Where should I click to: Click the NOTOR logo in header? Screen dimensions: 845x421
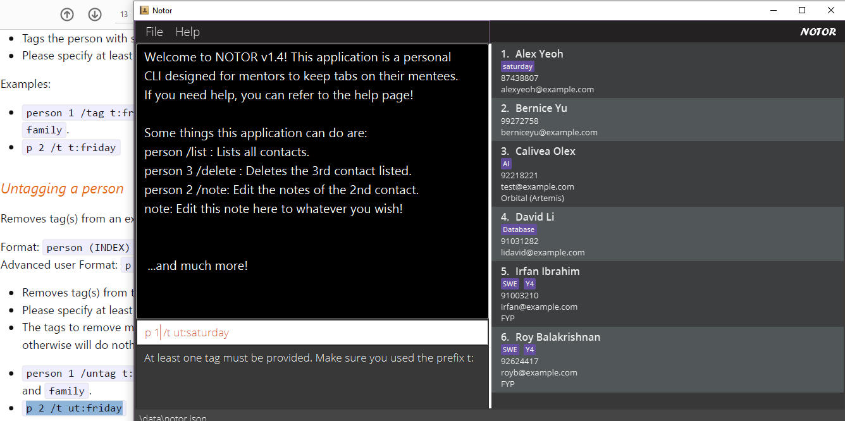(x=818, y=32)
